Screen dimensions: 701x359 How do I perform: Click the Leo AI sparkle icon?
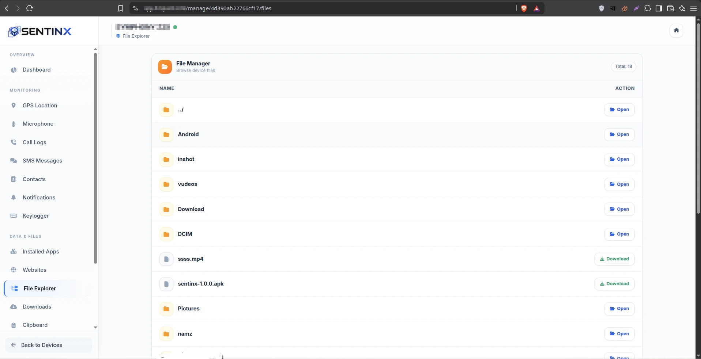tap(682, 8)
